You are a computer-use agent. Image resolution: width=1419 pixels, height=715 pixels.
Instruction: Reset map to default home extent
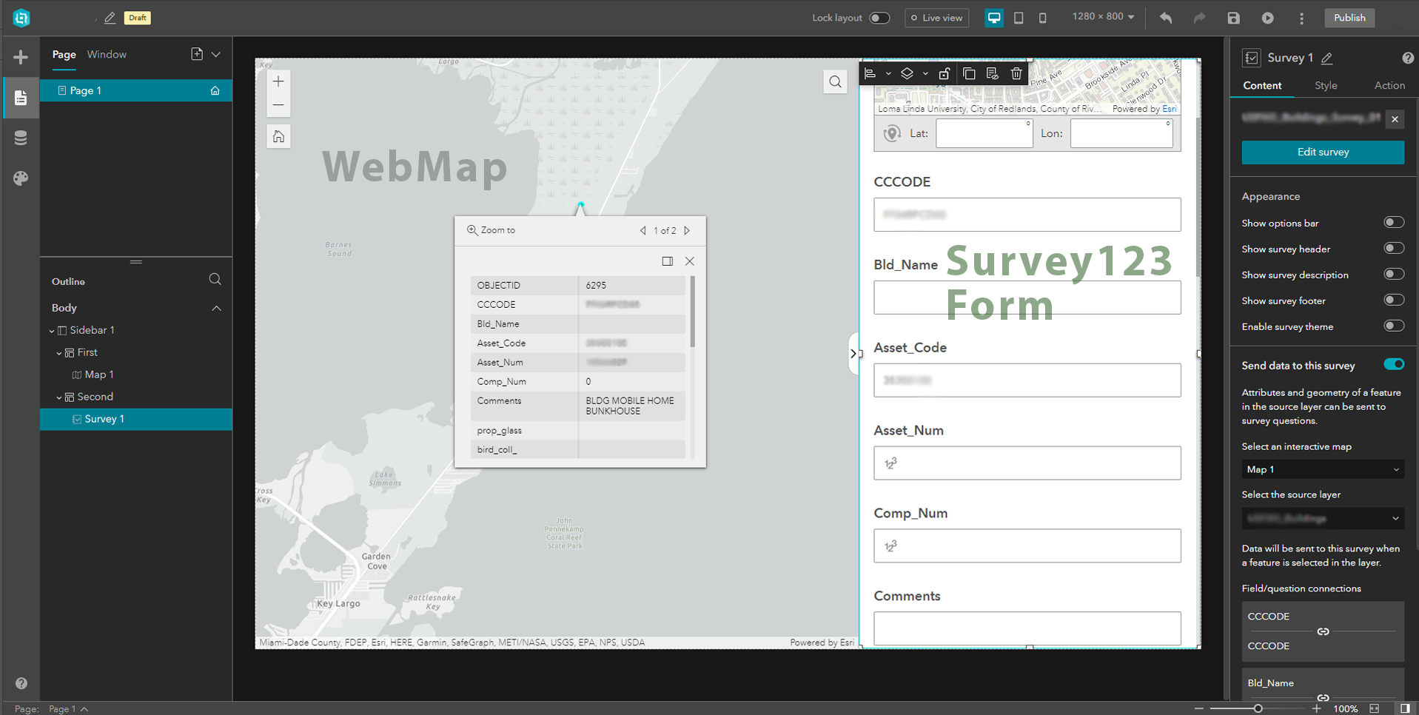point(278,136)
